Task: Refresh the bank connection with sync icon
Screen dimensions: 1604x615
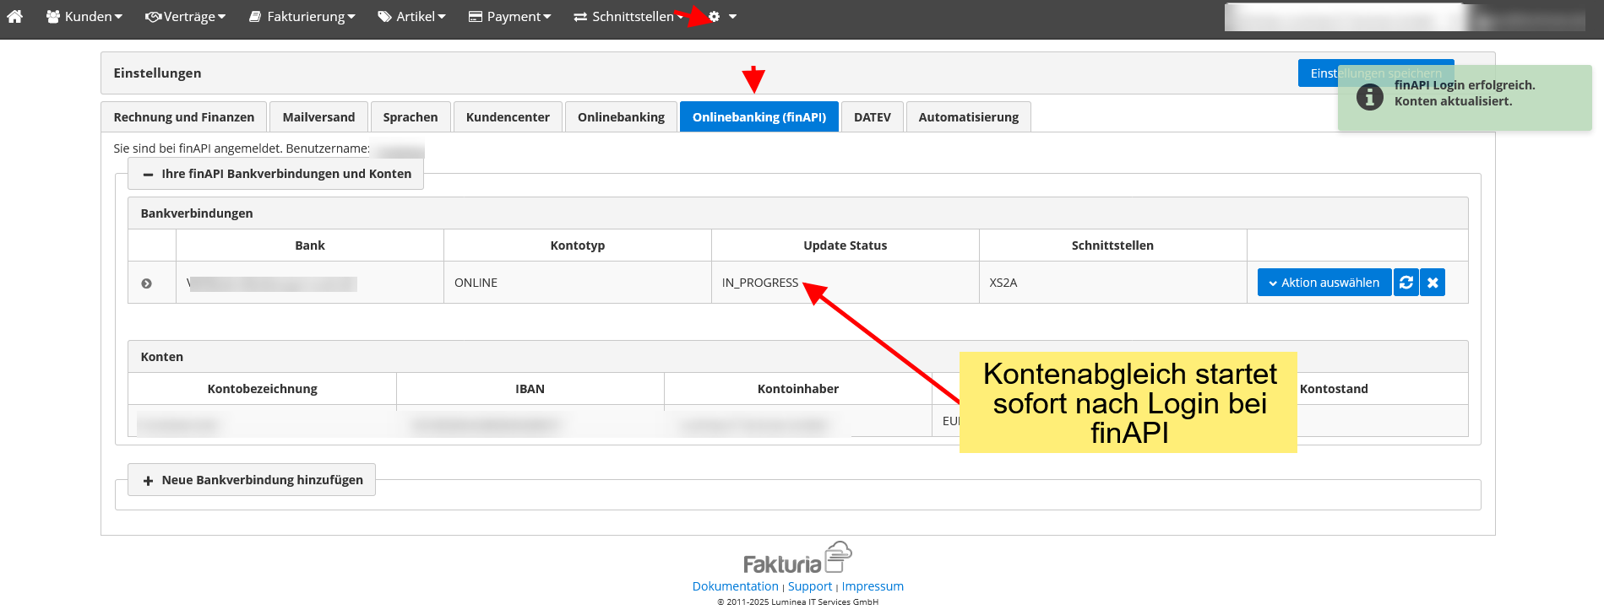Action: [1406, 283]
